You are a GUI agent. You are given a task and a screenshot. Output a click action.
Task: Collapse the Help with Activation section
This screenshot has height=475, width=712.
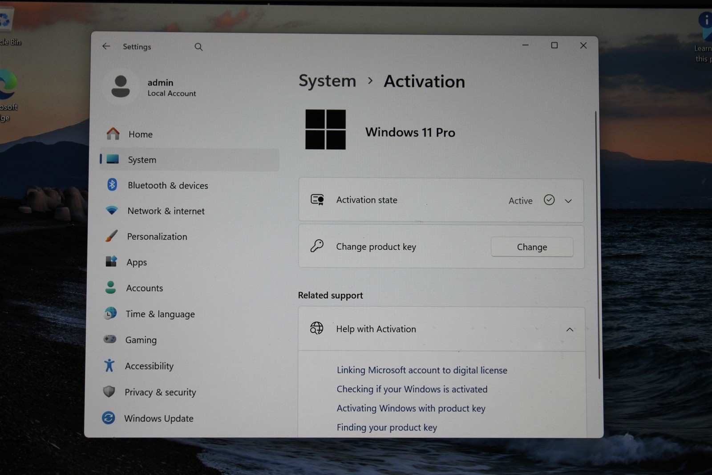(x=570, y=329)
